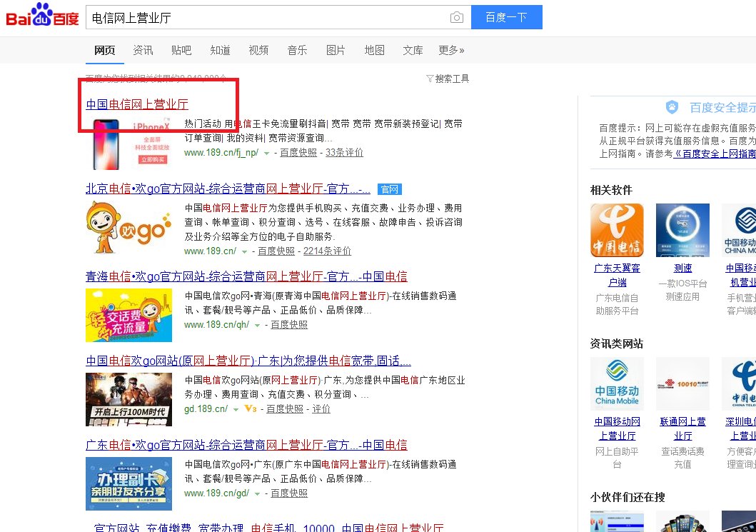Screen dimensions: 756x532
Task: Open the 更多» more menu
Action: (x=451, y=50)
